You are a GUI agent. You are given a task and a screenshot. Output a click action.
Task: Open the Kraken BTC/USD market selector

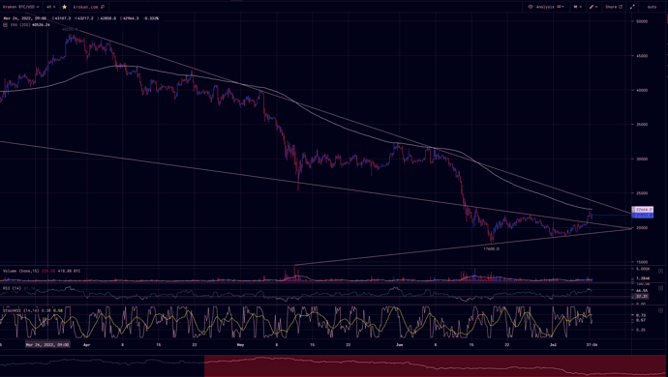(21, 7)
